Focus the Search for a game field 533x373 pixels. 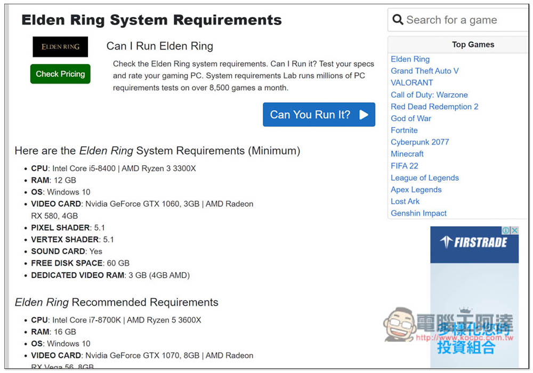(458, 20)
